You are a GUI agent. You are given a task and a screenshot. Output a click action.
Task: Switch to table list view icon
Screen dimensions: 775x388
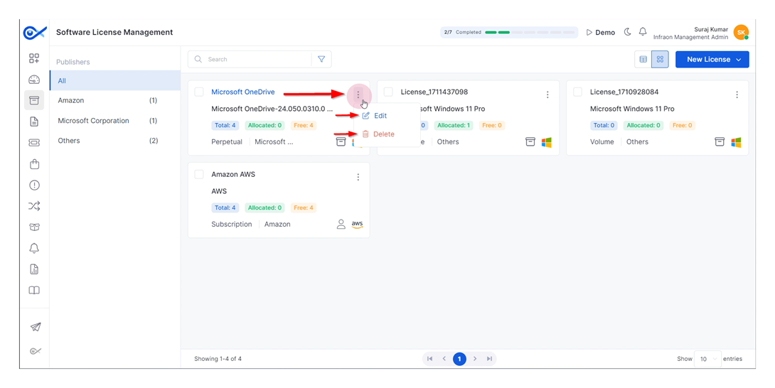point(643,60)
